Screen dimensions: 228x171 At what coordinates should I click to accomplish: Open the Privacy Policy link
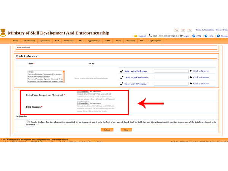[222, 30]
